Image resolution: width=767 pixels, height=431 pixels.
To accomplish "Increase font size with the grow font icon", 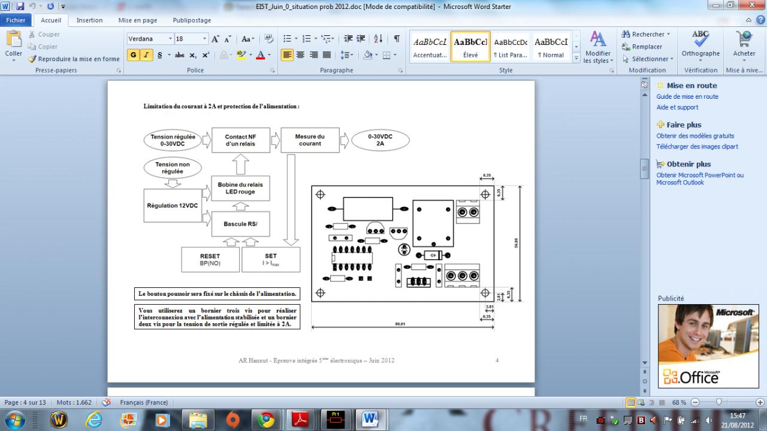I will click(x=216, y=39).
